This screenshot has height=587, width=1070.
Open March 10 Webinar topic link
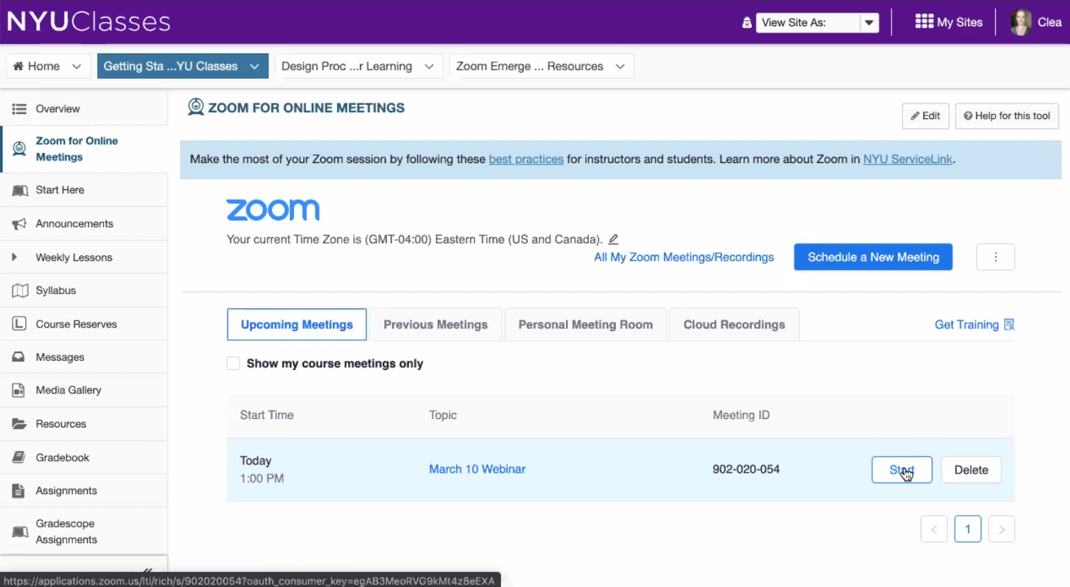tap(477, 469)
